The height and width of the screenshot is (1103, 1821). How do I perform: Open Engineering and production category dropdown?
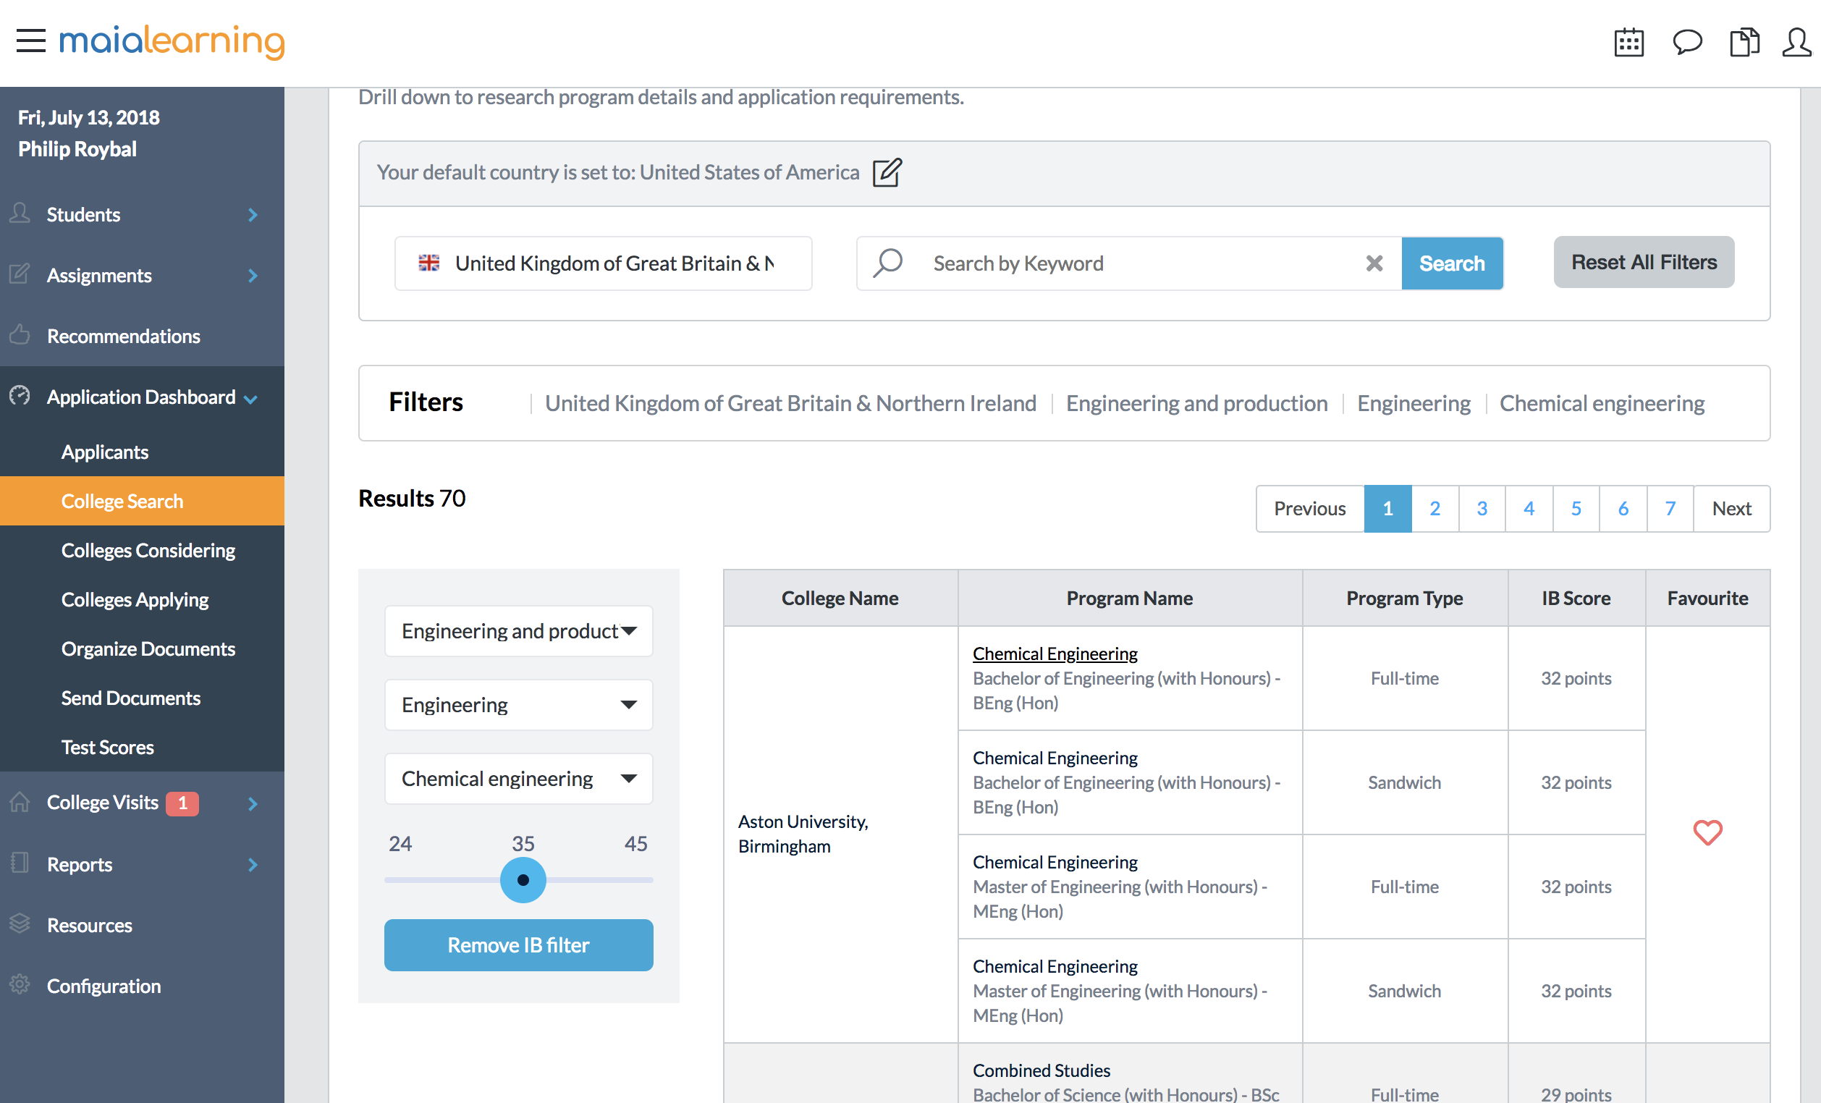click(x=519, y=631)
